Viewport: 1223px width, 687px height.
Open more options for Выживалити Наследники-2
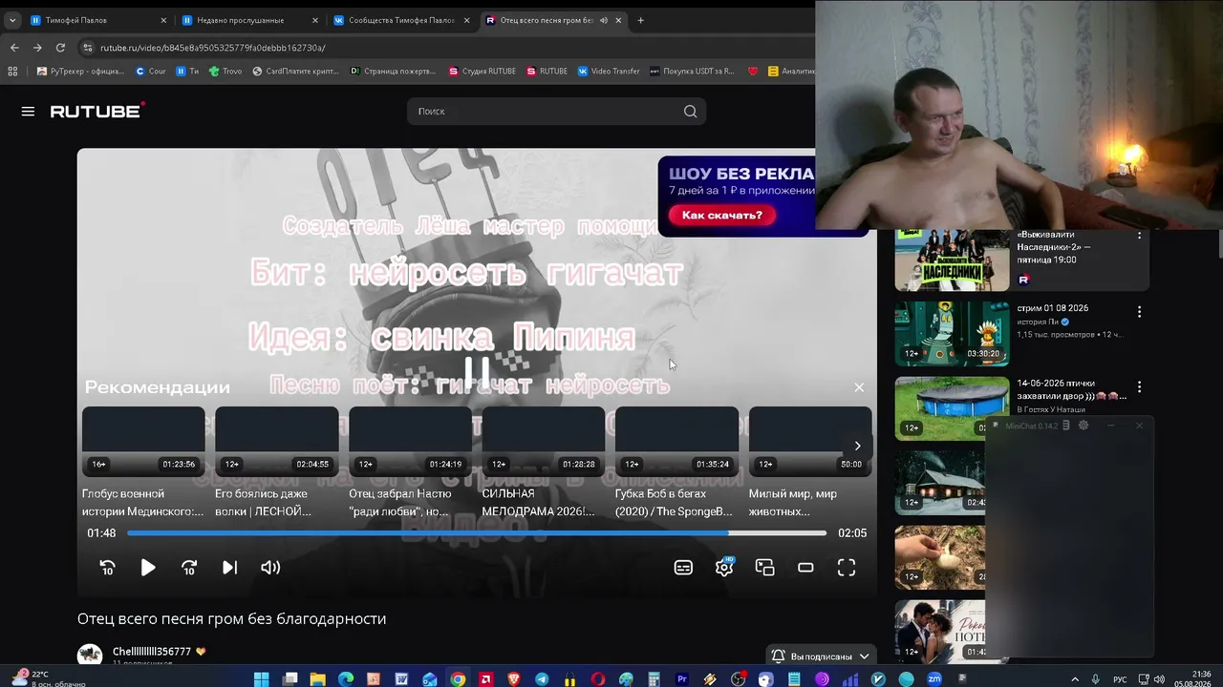[x=1139, y=235]
